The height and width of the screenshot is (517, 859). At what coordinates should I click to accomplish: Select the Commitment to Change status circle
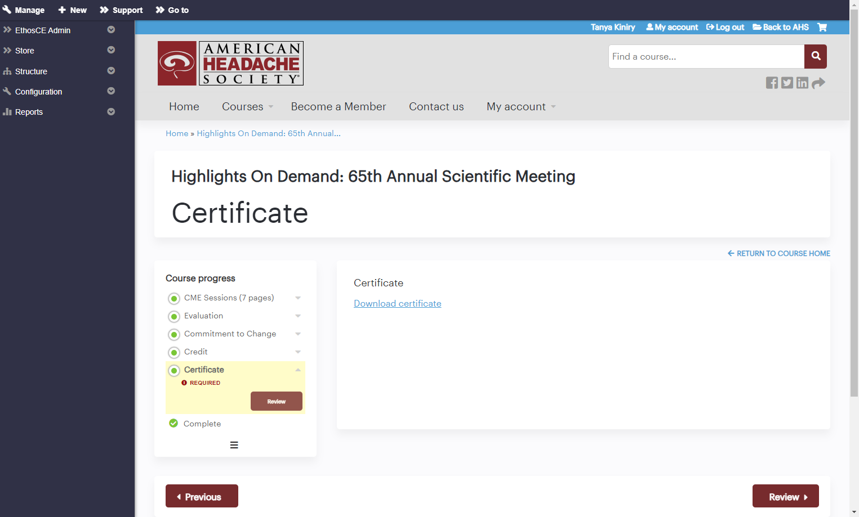click(174, 334)
